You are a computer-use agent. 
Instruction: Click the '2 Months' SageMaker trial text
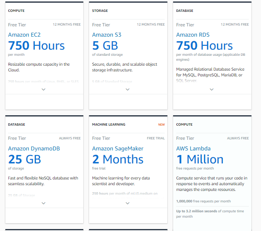[x=118, y=159]
